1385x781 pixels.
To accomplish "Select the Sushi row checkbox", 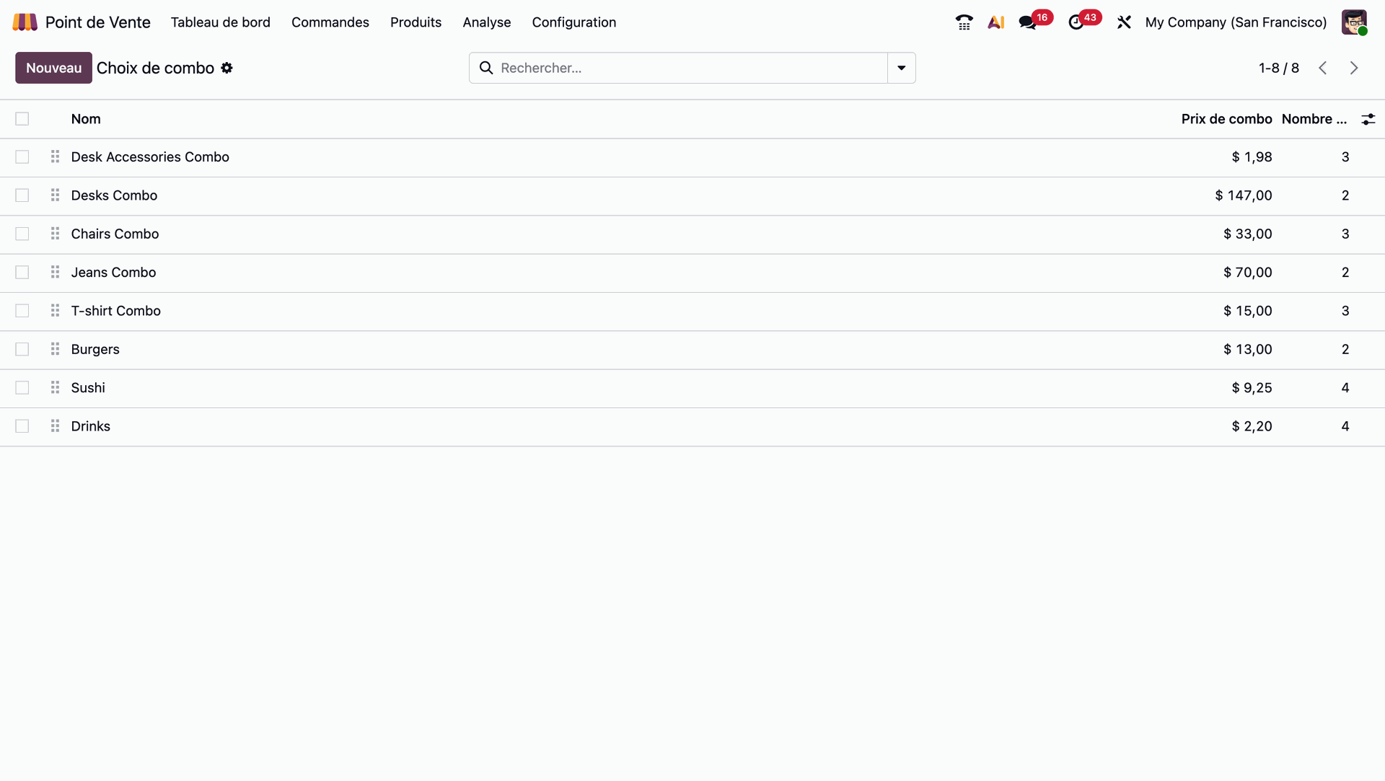I will tap(22, 388).
